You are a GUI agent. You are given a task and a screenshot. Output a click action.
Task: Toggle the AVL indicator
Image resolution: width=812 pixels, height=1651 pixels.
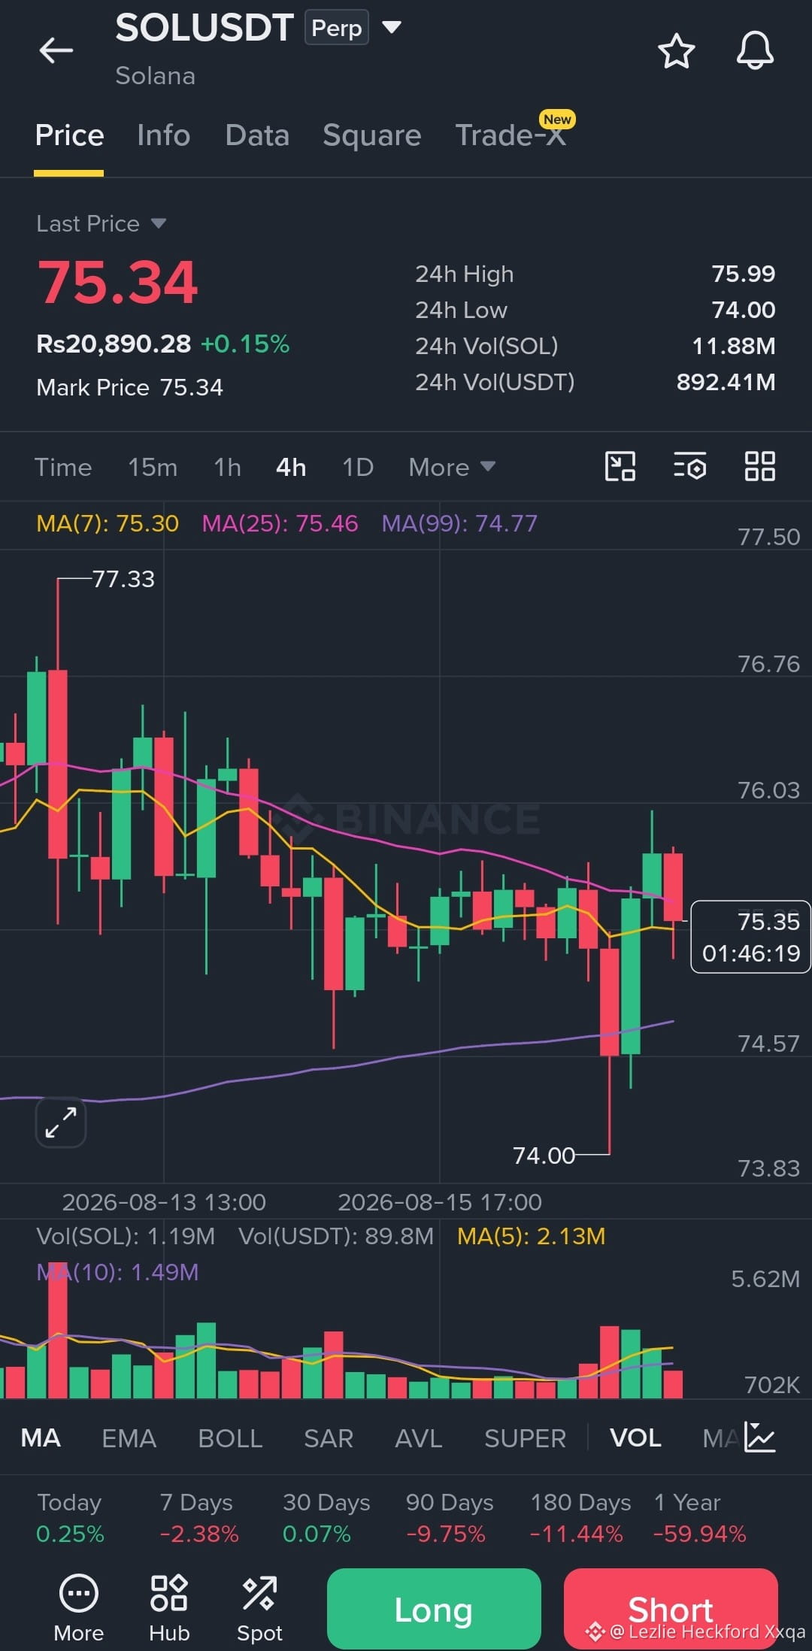(419, 1438)
